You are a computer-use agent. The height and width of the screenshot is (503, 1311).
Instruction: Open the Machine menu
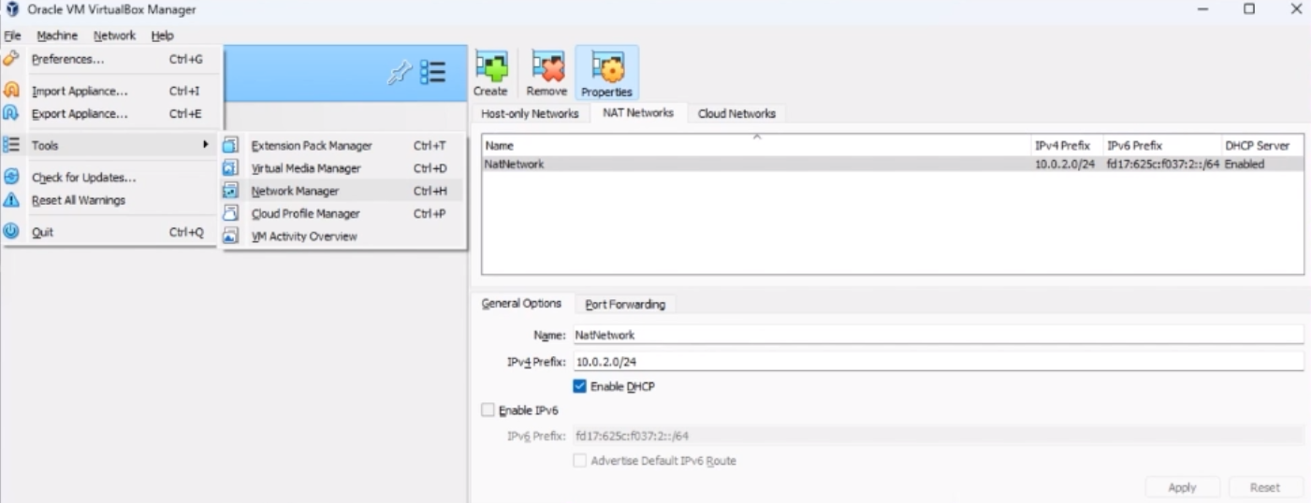(57, 36)
